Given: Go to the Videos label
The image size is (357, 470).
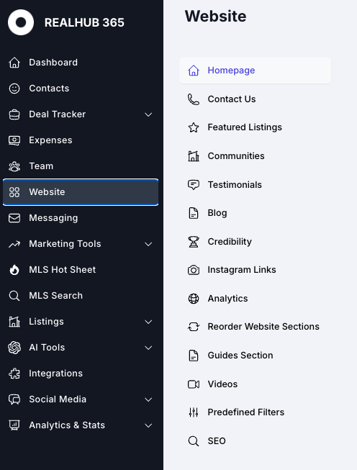Looking at the screenshot, I should 222,384.
